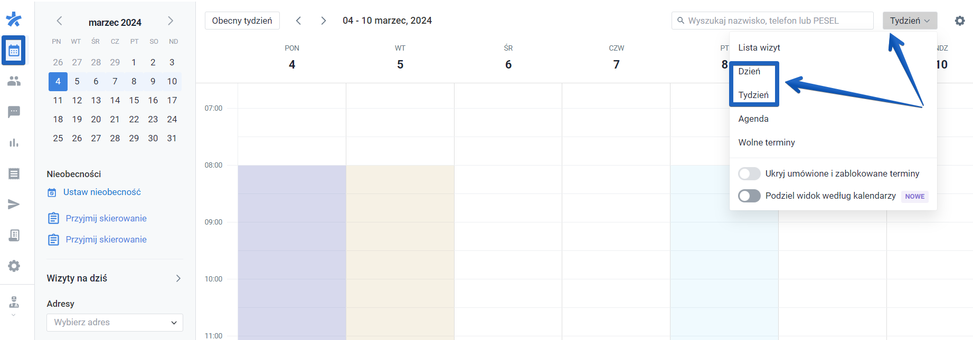Expand the Wybierz adres dropdown
This screenshot has height=340, width=973.
tap(115, 323)
